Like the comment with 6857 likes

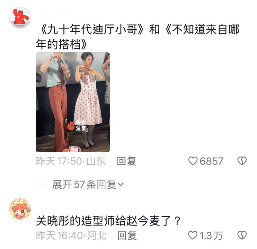193,161
